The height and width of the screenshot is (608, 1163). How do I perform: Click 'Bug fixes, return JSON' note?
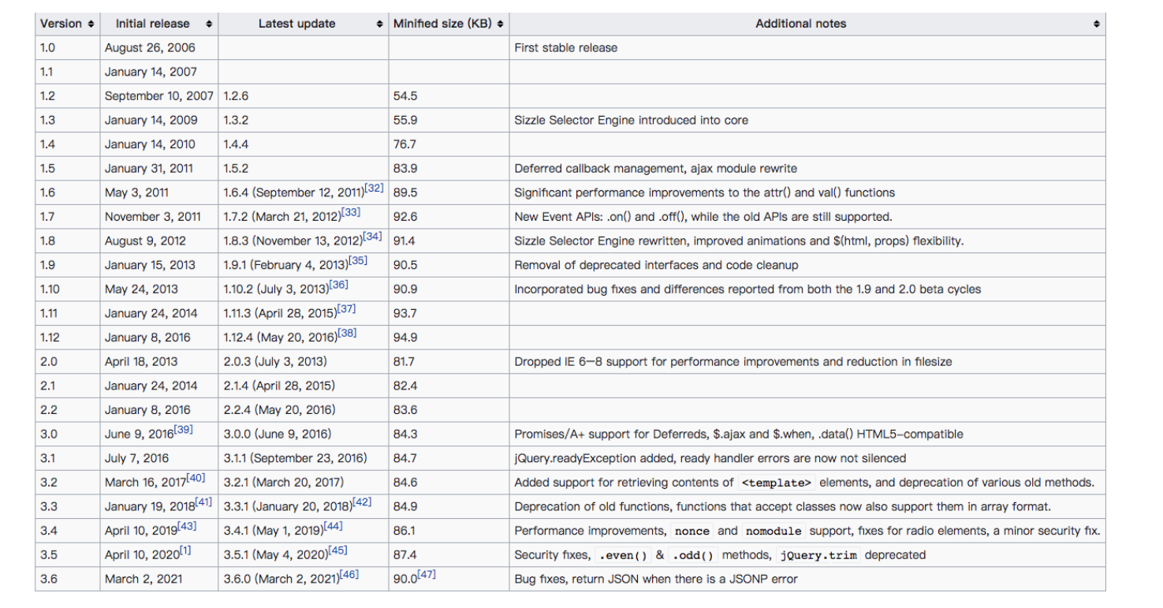pos(656,579)
